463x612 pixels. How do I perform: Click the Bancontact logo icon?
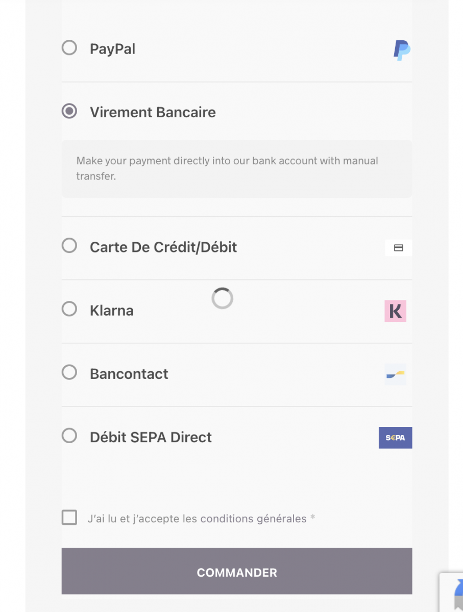pos(395,374)
